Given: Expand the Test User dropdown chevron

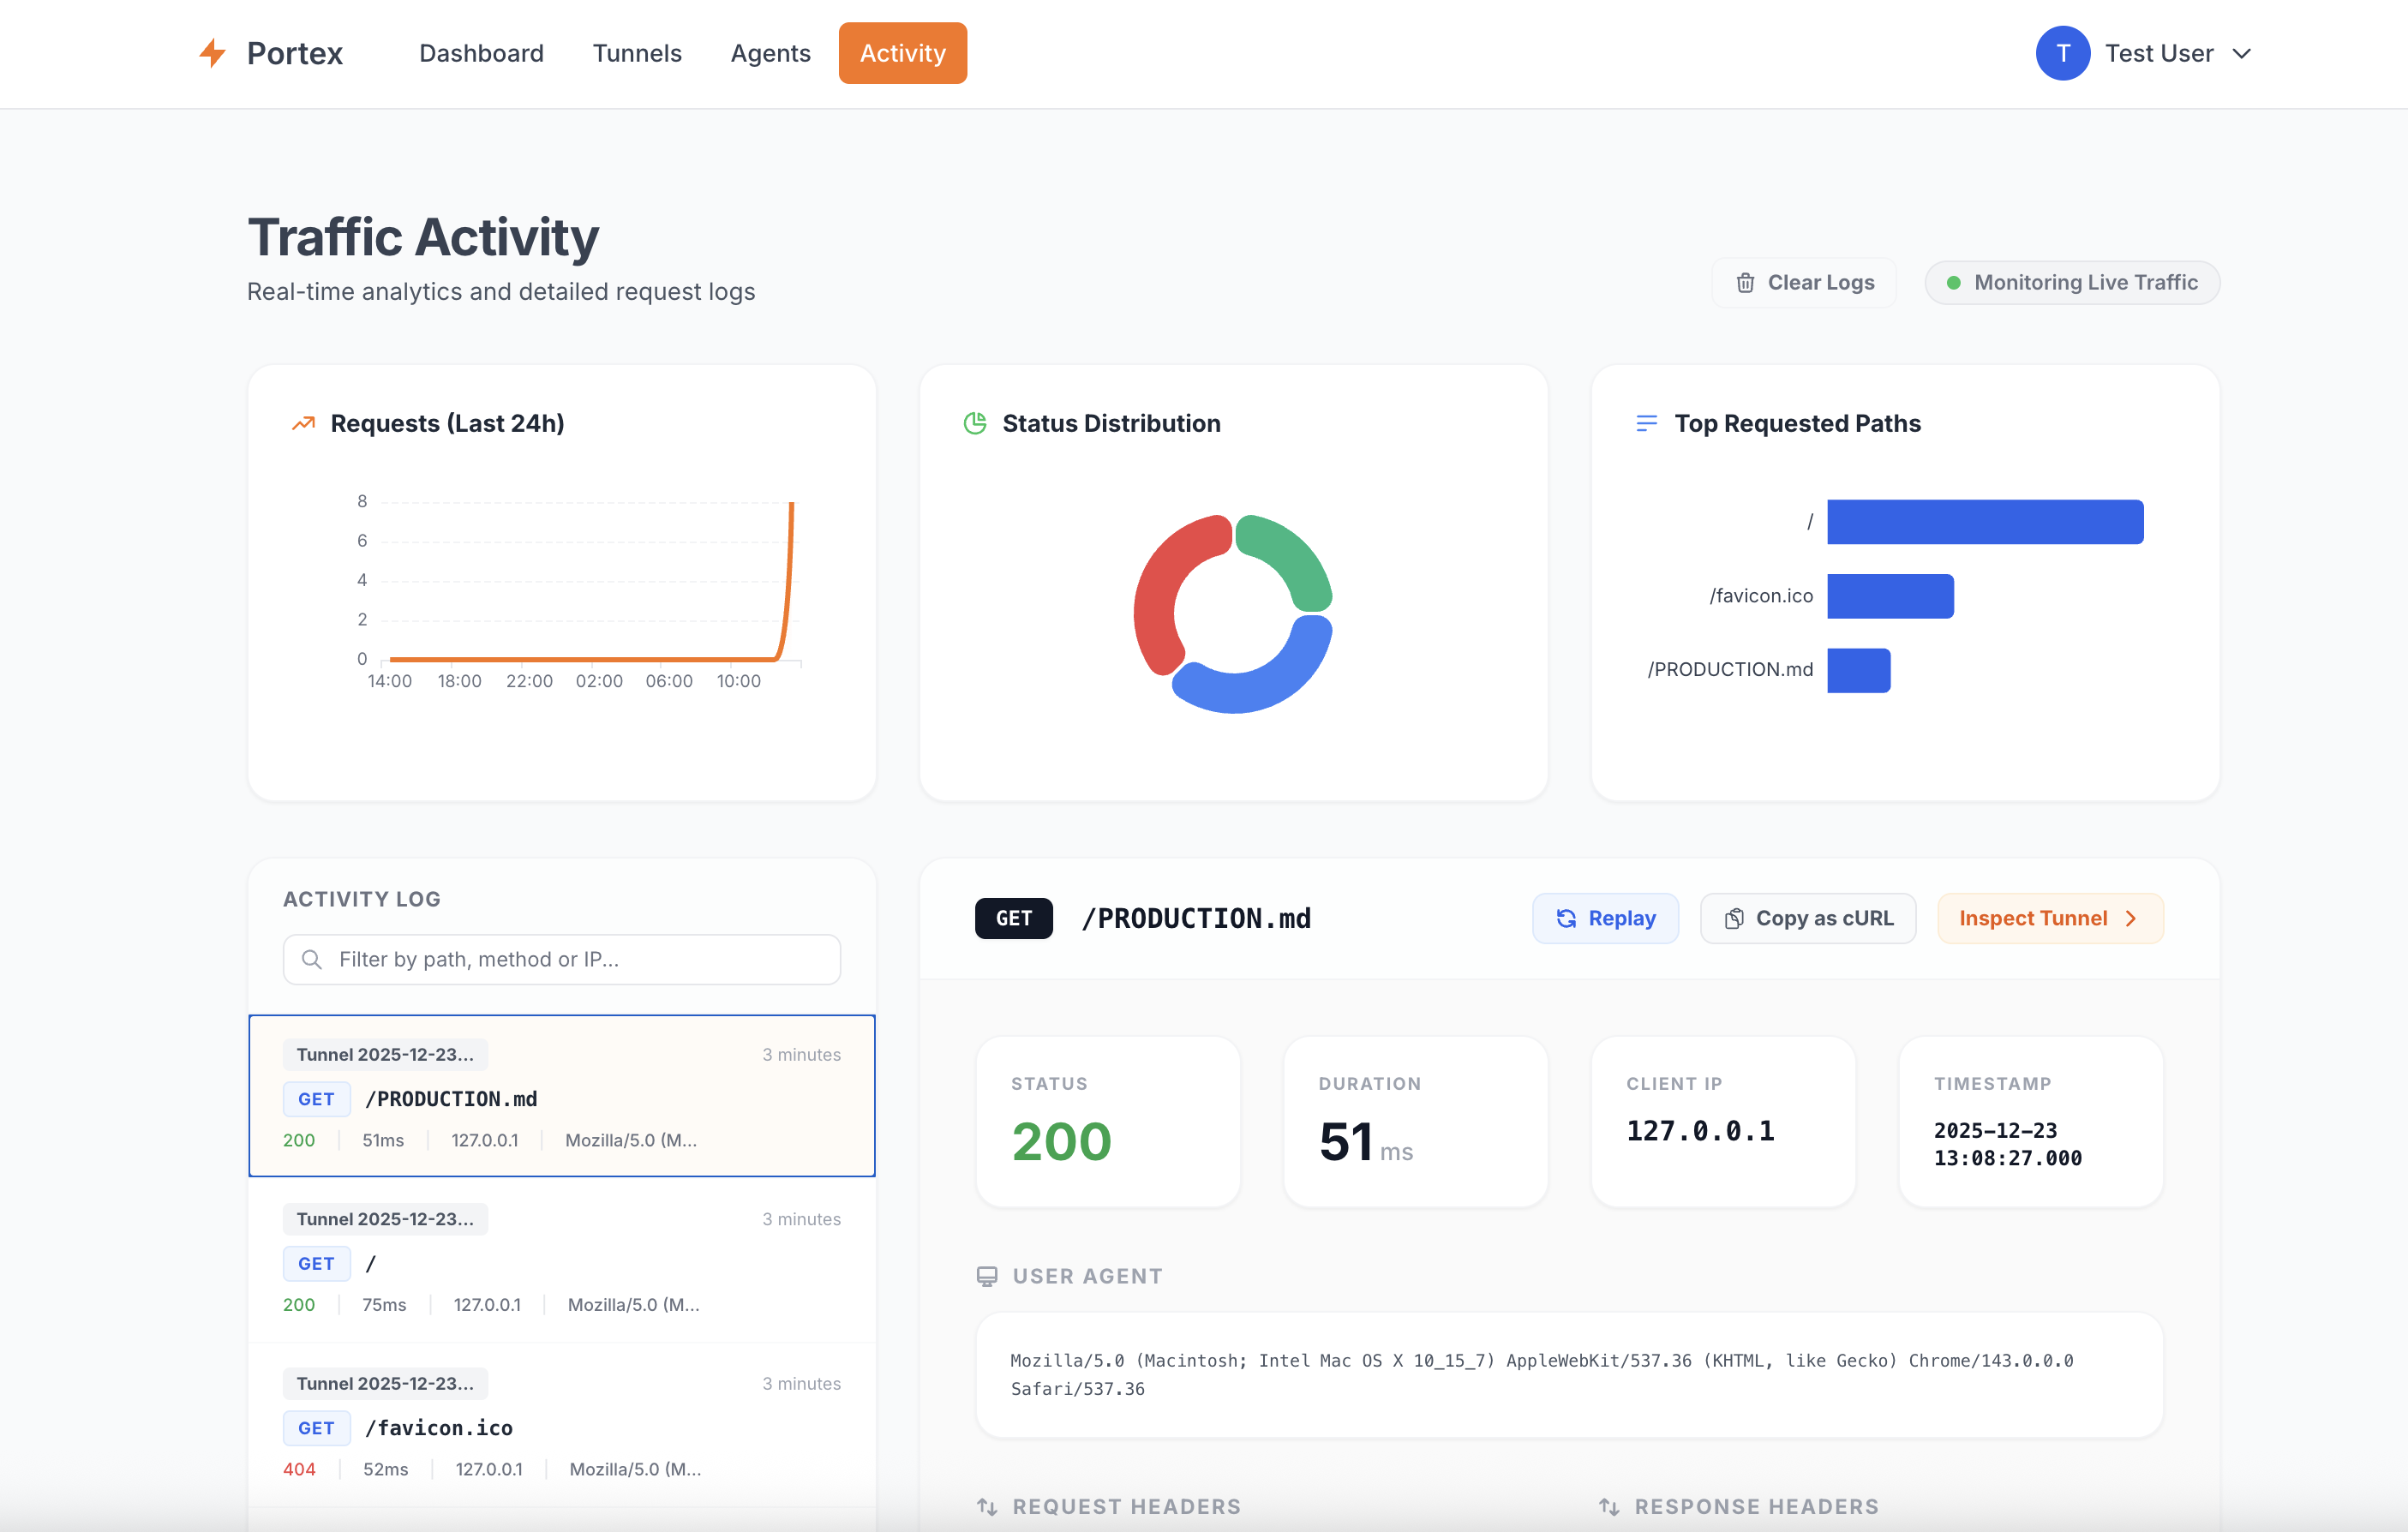Looking at the screenshot, I should click(2242, 53).
